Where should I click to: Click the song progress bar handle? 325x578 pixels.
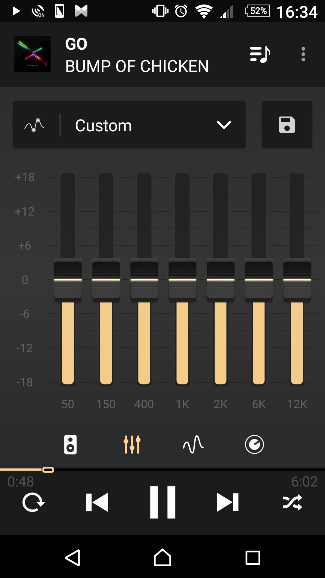(x=48, y=470)
